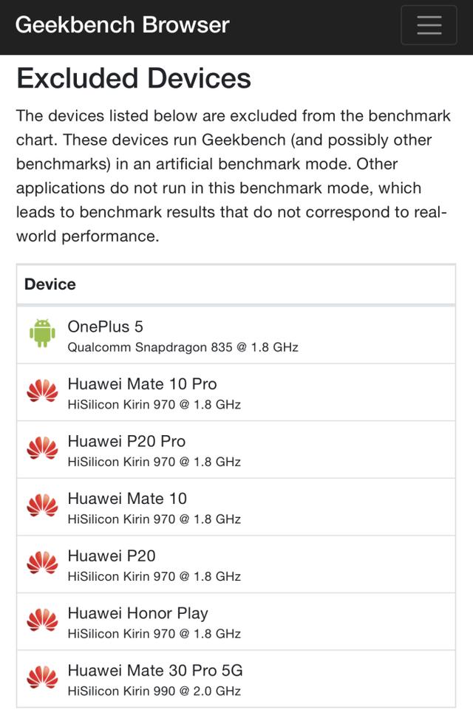
Task: Click the Huawei logo beside Huawei P20
Action: pos(42,563)
